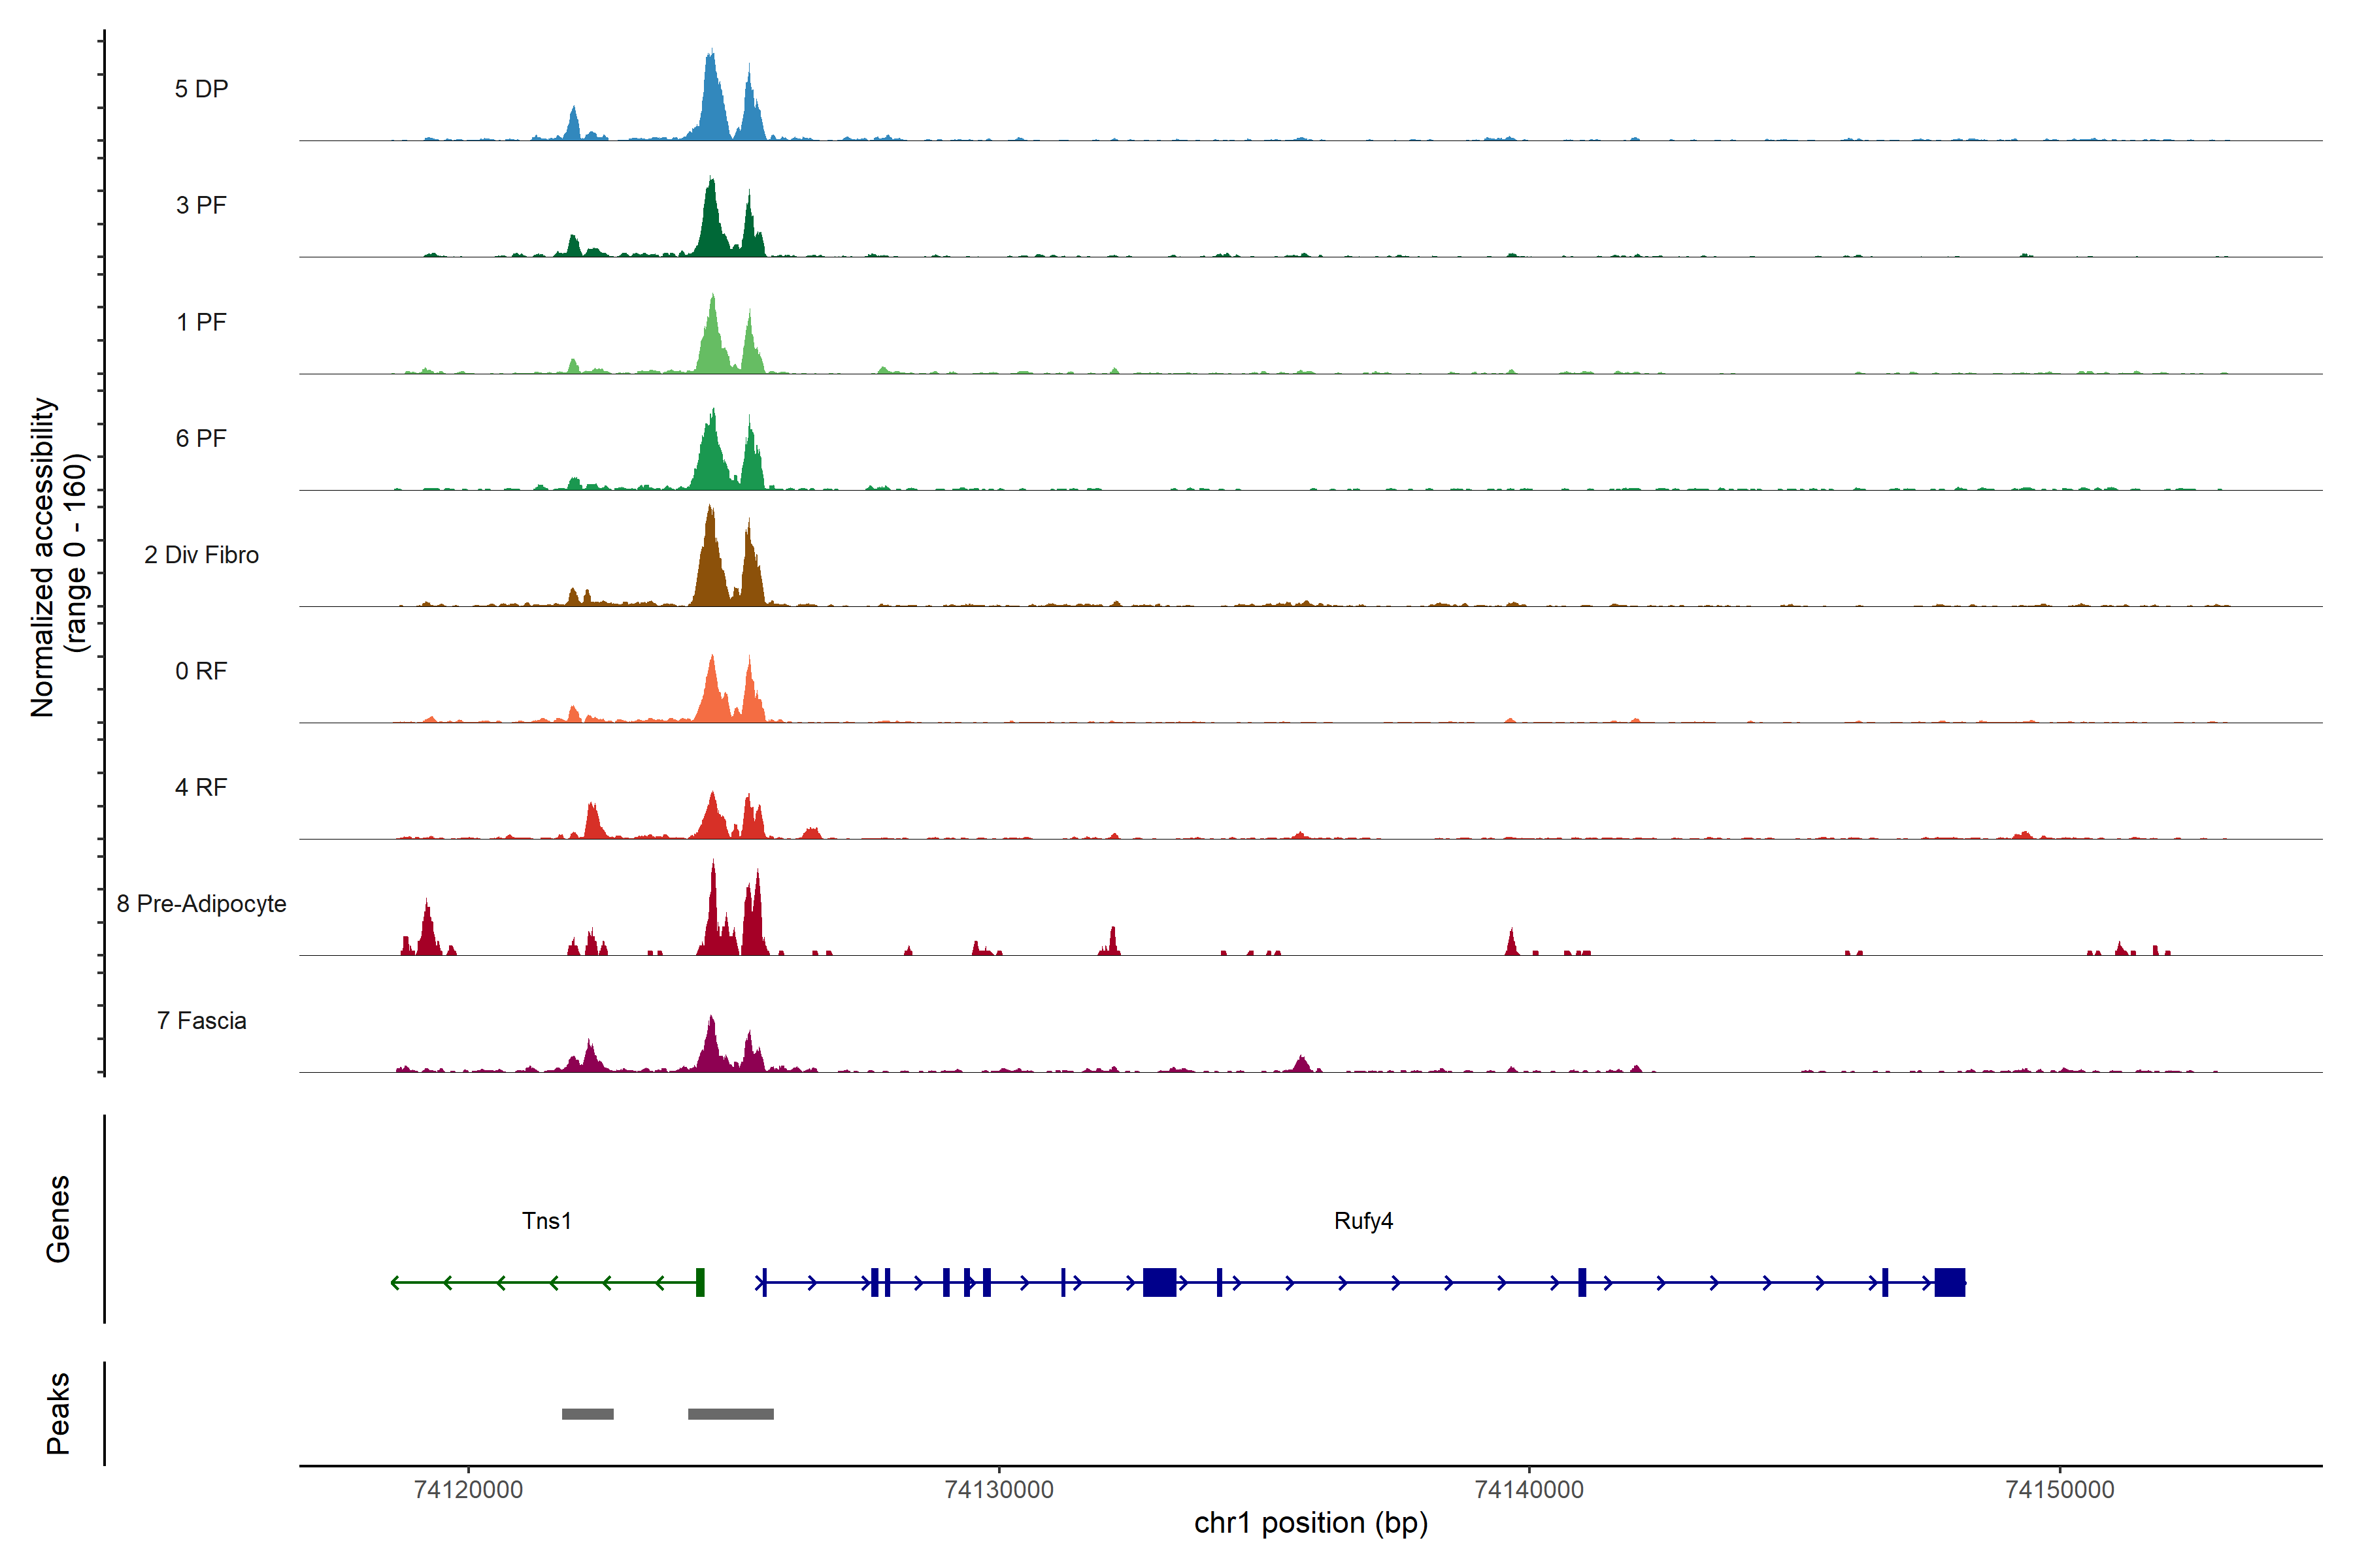Image resolution: width=2353 pixels, height=1568 pixels.
Task: Click the 6 PF track label
Action: click(x=201, y=438)
